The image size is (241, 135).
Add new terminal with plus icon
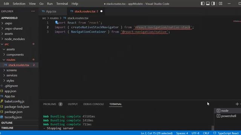click(237, 104)
